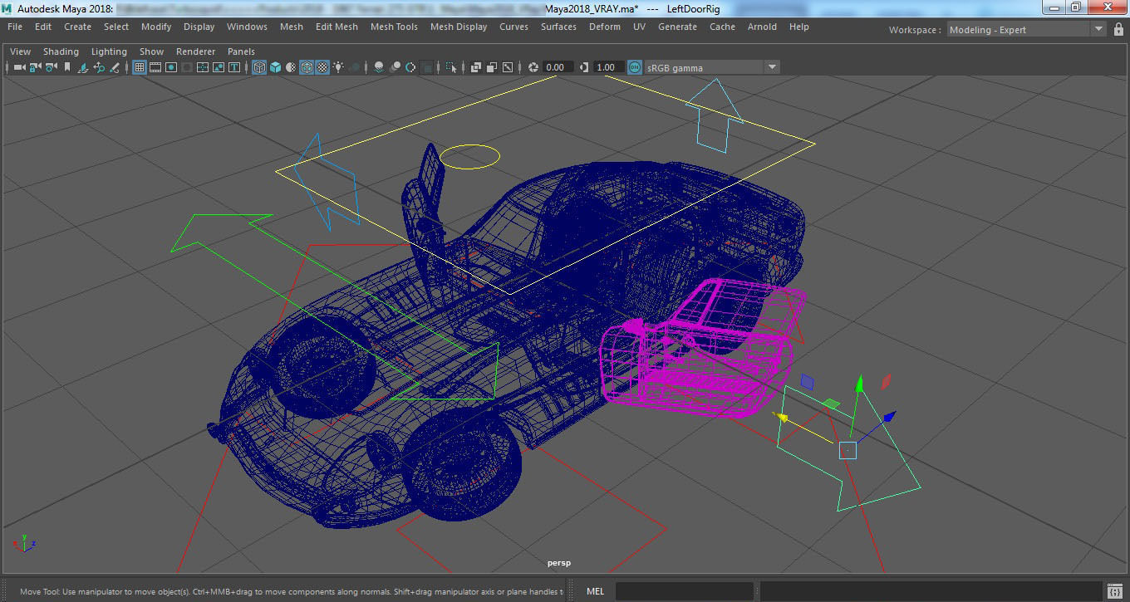Open the Script Editor icon
1130x602 pixels.
pyautogui.click(x=1115, y=591)
